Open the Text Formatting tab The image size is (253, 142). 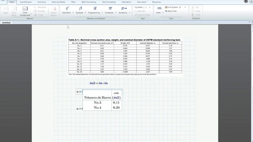point(109,2)
